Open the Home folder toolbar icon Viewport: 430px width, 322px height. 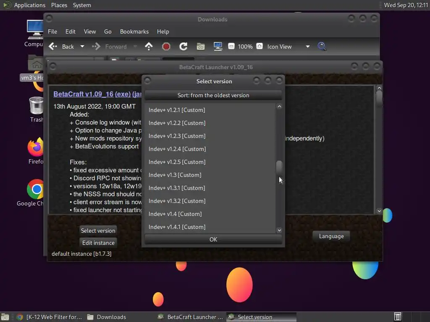pos(200,47)
